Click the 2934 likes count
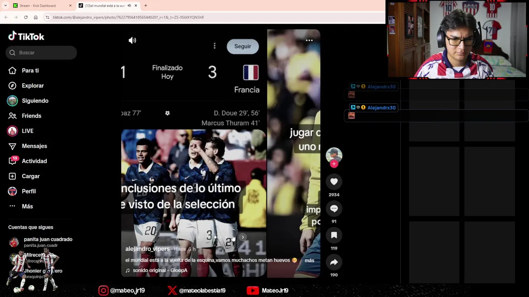 [x=334, y=195]
